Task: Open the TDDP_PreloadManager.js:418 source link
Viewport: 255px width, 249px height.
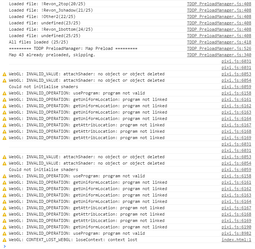Action: [219, 42]
